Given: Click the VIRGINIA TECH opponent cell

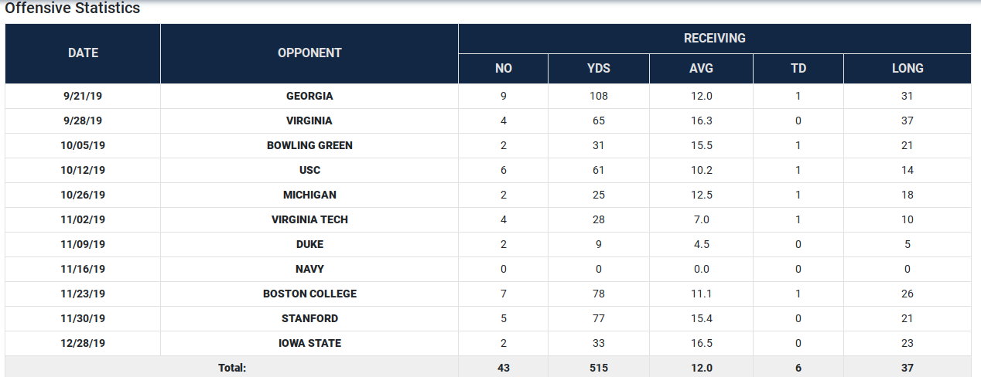Looking at the screenshot, I should click(x=309, y=219).
